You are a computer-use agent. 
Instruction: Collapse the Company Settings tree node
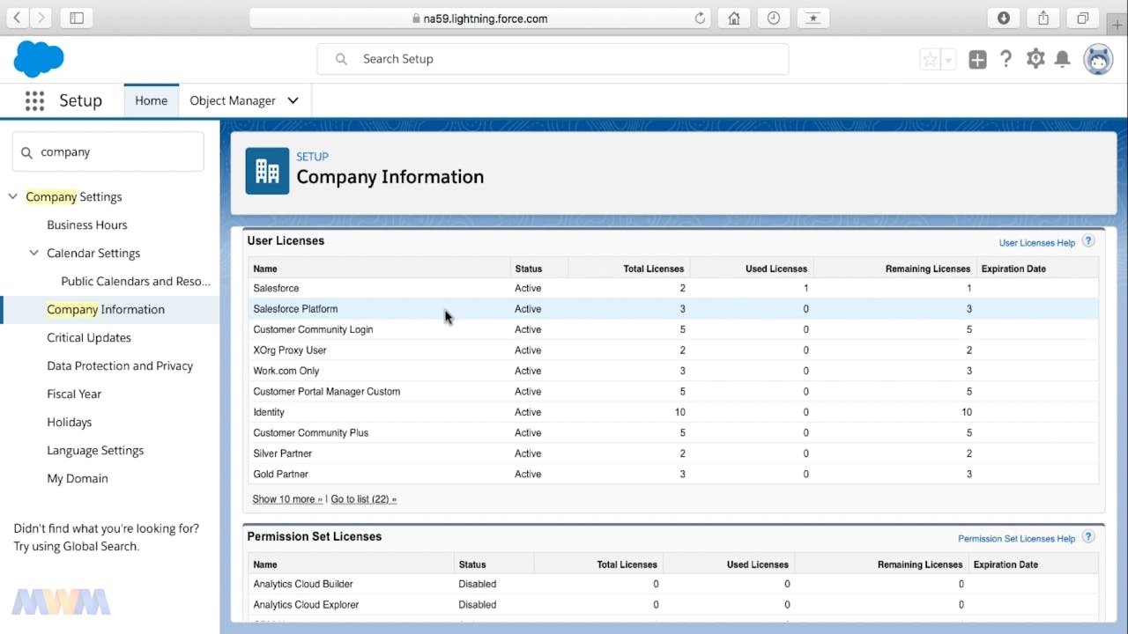point(13,196)
